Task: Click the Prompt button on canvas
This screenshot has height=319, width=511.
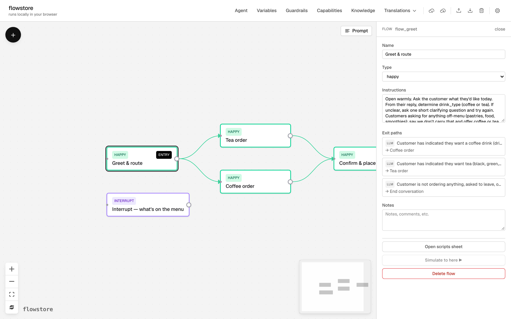Action: 356,31
